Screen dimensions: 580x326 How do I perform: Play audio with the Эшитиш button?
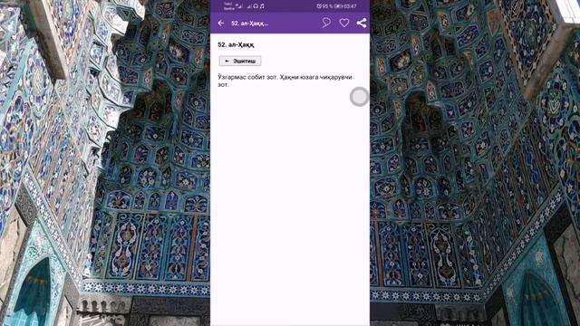coord(240,61)
